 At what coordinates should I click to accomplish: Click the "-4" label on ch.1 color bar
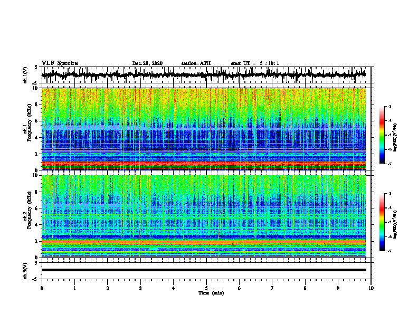[389, 121]
